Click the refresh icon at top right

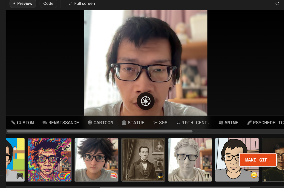click(x=277, y=3)
